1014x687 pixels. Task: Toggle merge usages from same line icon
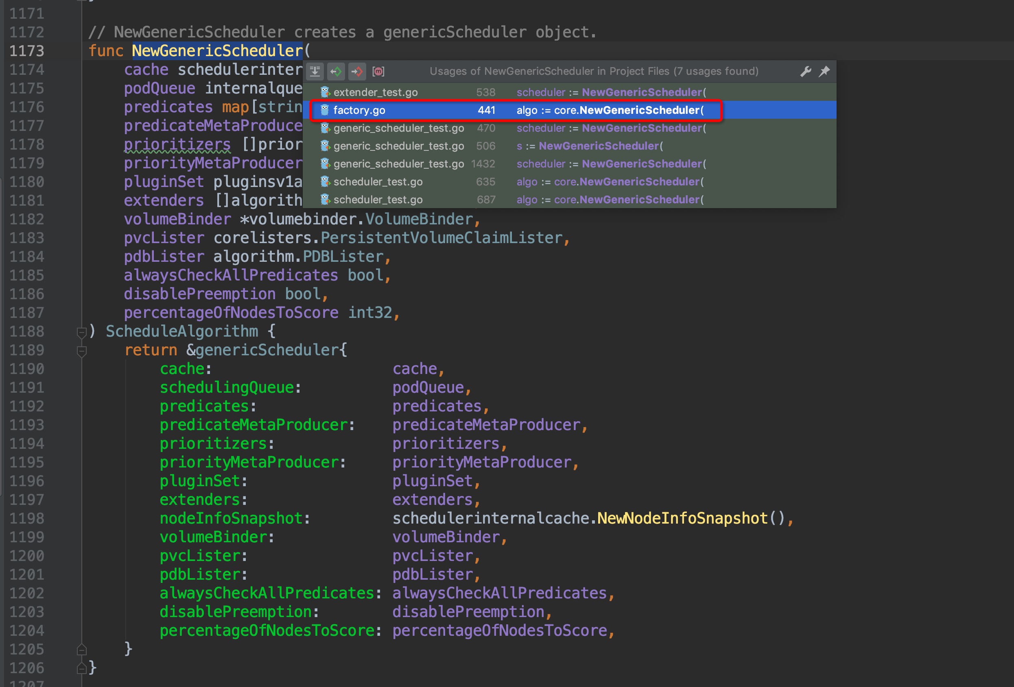click(x=315, y=71)
